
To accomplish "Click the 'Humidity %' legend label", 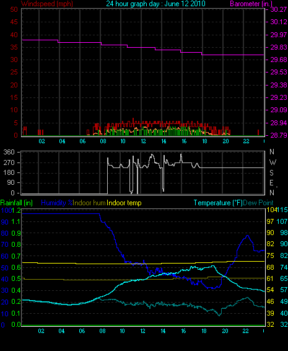I will pos(57,203).
